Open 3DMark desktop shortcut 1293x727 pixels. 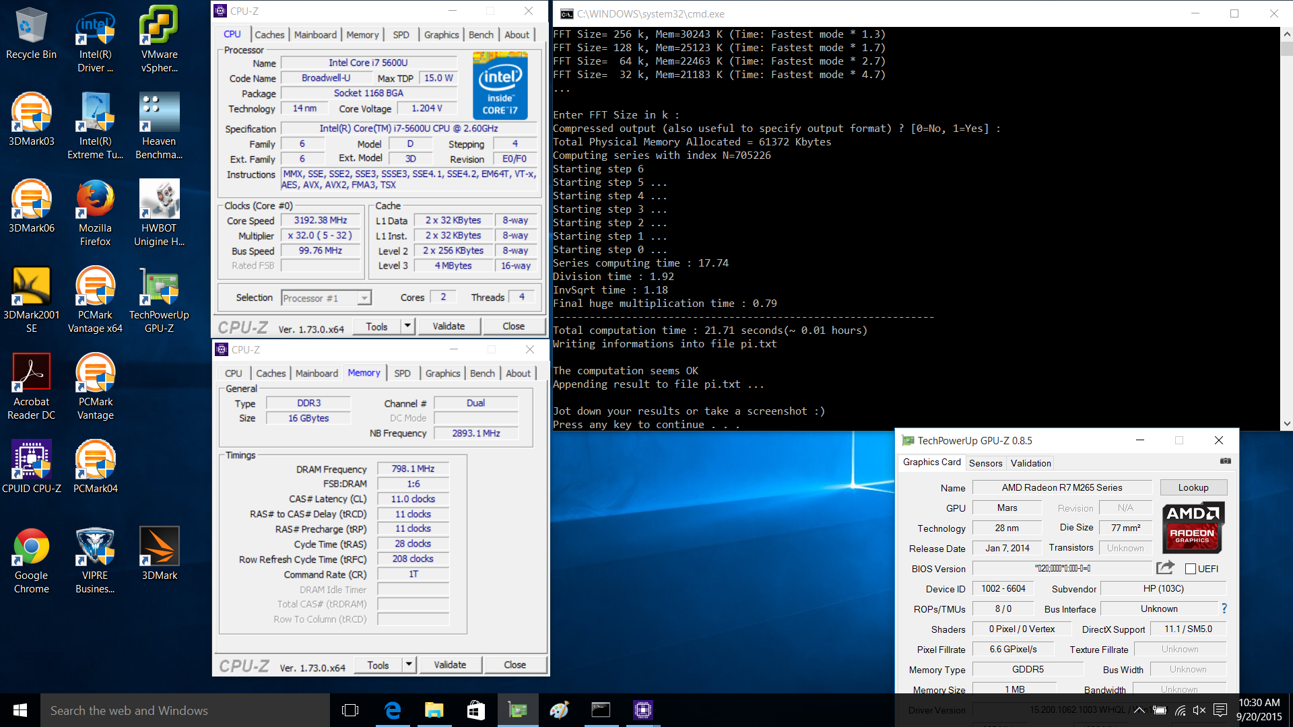pos(159,554)
